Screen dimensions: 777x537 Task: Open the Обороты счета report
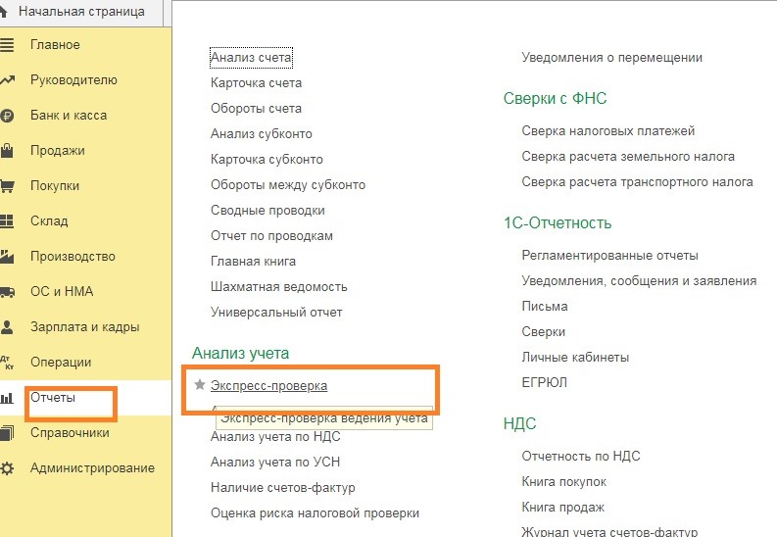256,109
